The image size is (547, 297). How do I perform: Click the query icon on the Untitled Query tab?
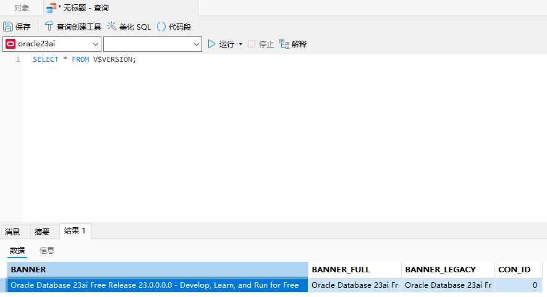pyautogui.click(x=51, y=8)
